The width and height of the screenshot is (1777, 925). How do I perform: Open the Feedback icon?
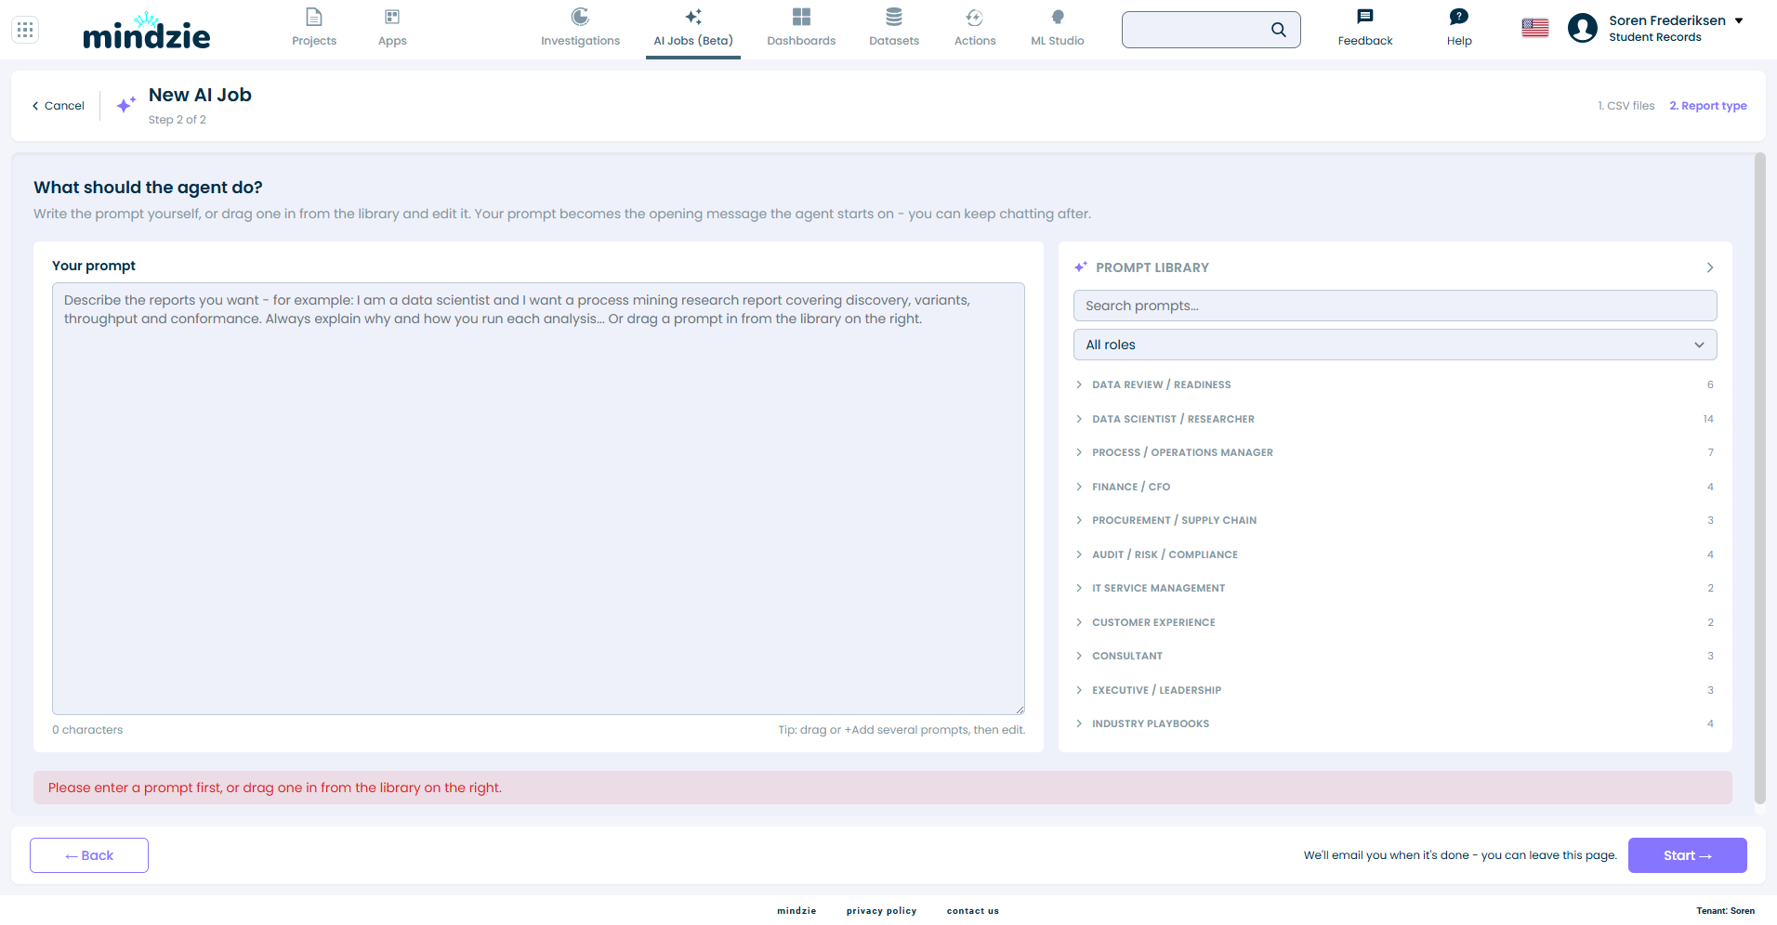click(x=1365, y=17)
